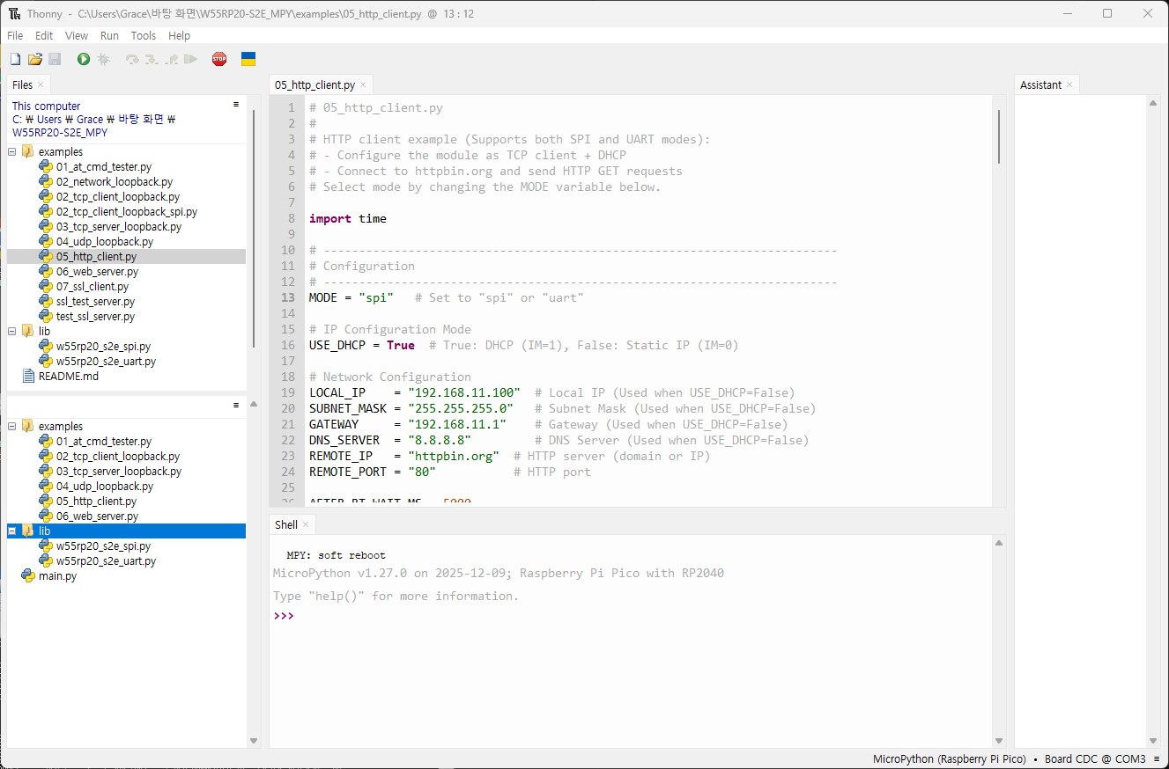
Task: Close the Shell tab
Action: [x=306, y=525]
